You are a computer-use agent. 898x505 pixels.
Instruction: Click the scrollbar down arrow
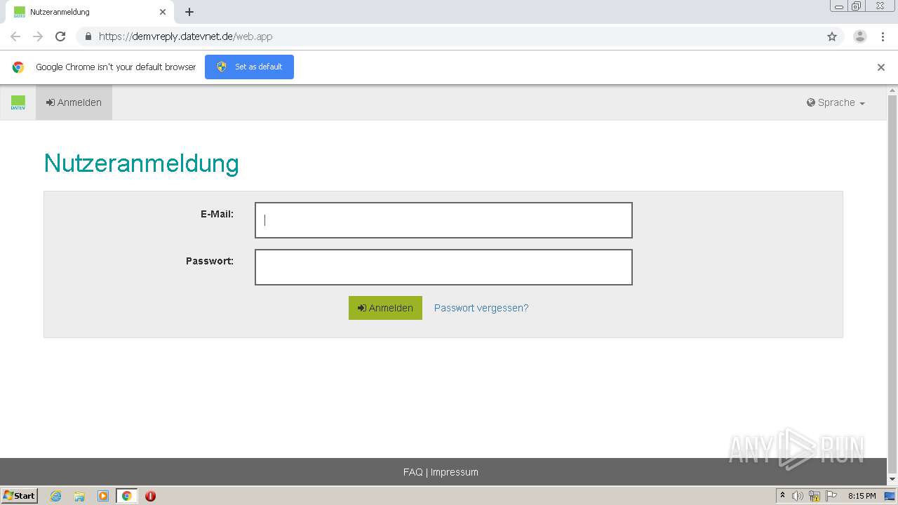tap(892, 479)
